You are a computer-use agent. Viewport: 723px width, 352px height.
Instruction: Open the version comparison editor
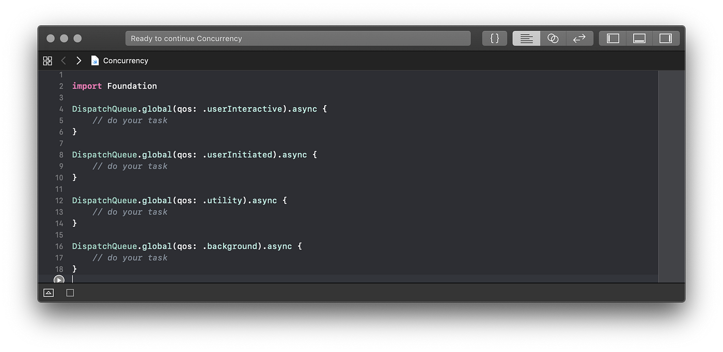[x=579, y=38]
